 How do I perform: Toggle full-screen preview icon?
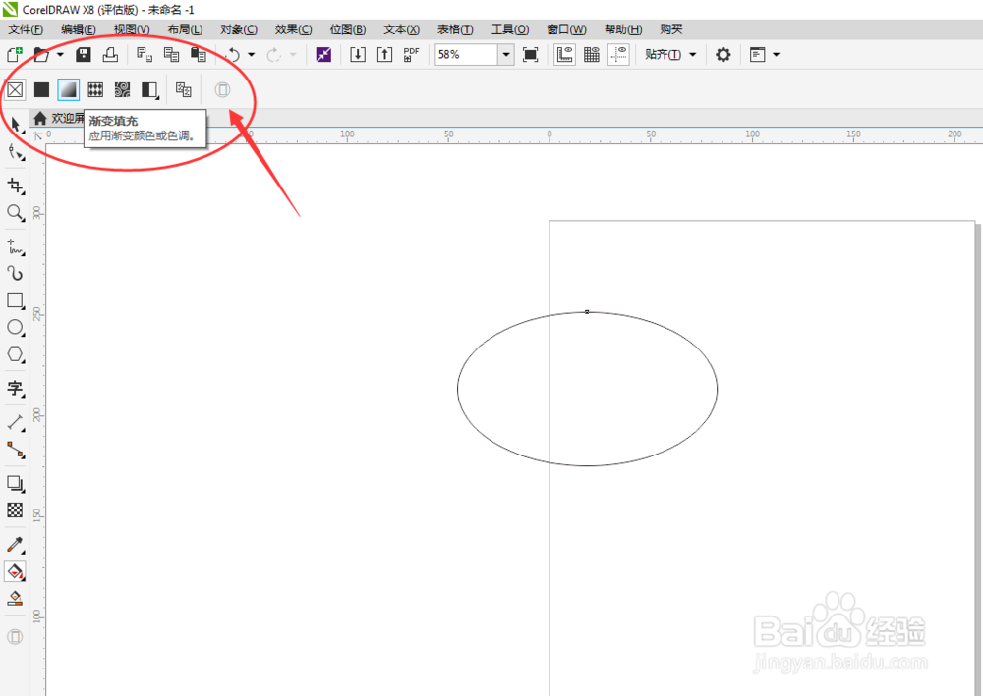[x=531, y=54]
